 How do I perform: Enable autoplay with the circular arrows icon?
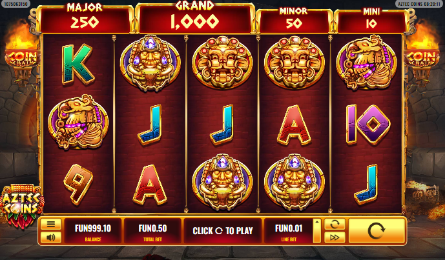pyautogui.click(x=335, y=225)
